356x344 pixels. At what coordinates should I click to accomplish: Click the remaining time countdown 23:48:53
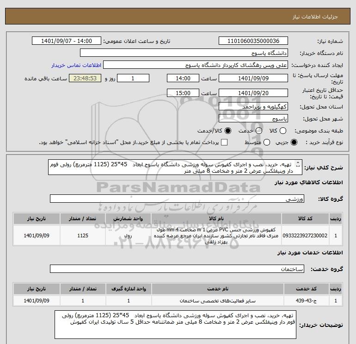85,78
